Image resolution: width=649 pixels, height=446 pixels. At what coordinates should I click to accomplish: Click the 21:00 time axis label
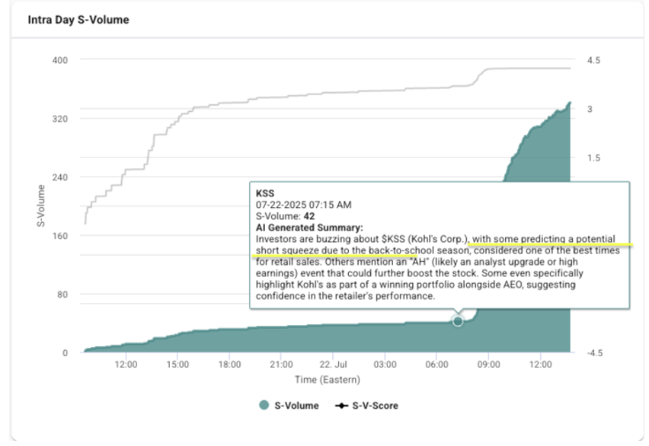(281, 365)
